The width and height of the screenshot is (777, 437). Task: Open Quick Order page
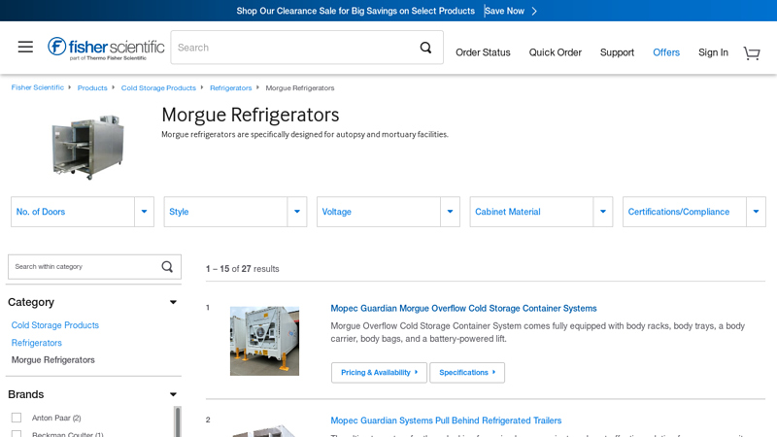pos(555,52)
